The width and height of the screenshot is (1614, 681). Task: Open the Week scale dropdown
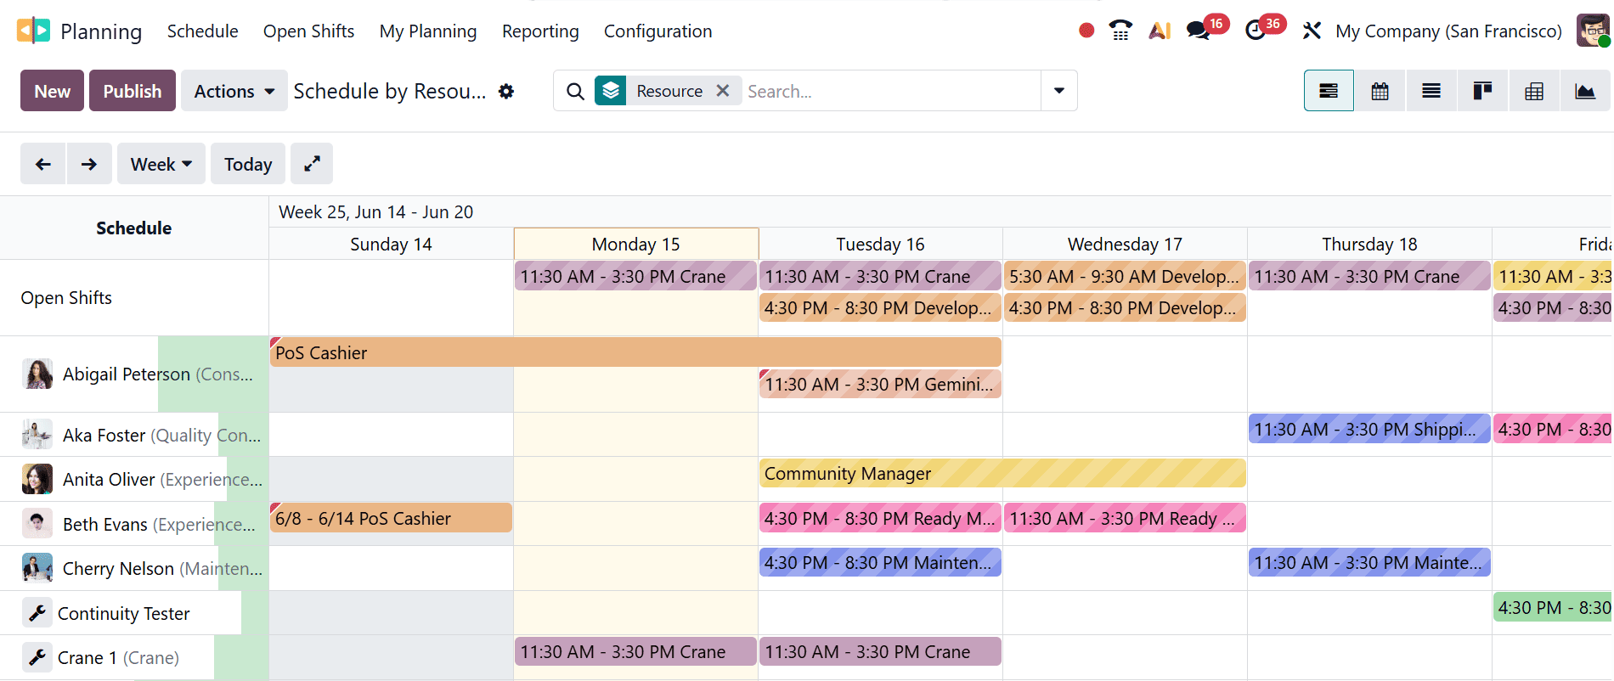tap(161, 164)
